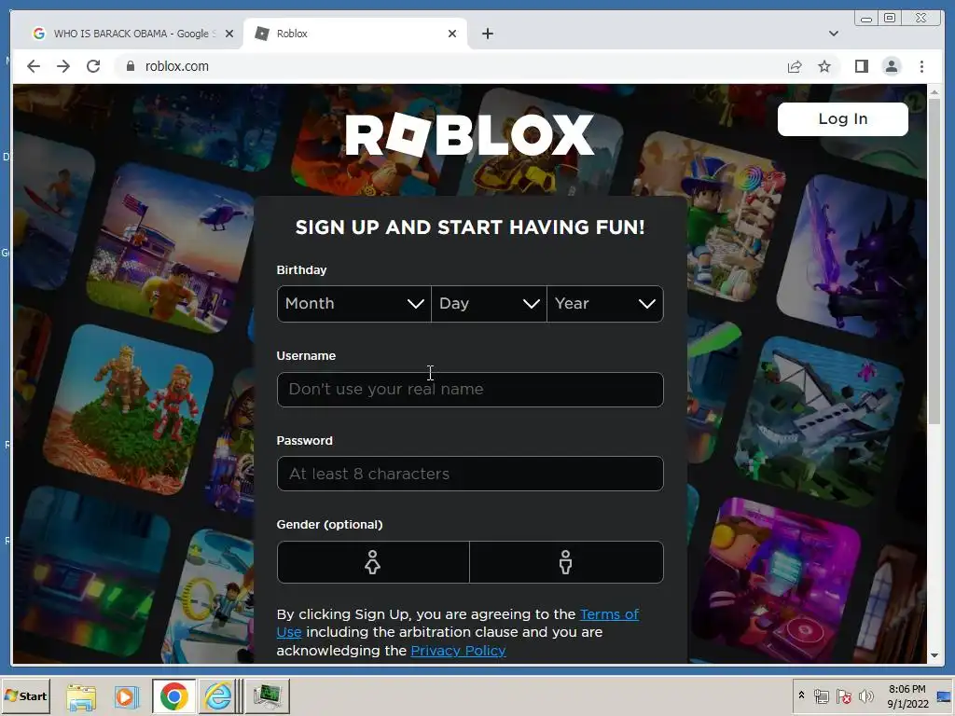The height and width of the screenshot is (716, 955).
Task: Go forward in browser history
Action: [x=63, y=66]
